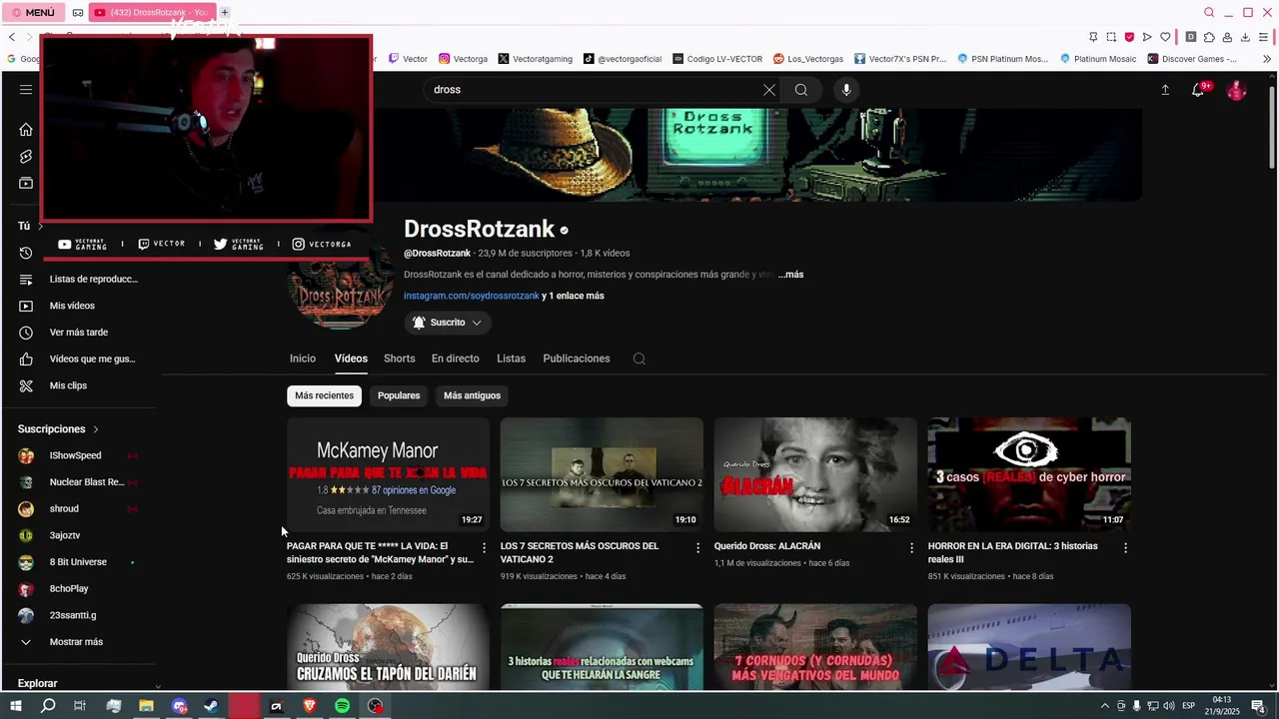The image size is (1279, 719).
Task: Expand the channel description with ...más
Action: [790, 275]
